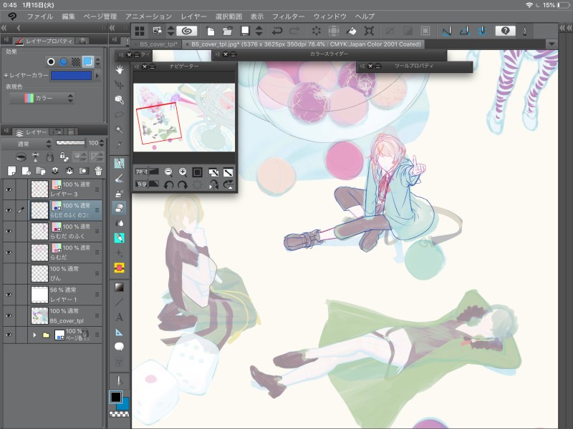Toggle visibility of the B5_cover_tpl layer
Screen dimensions: 573x429
[x=9, y=315]
